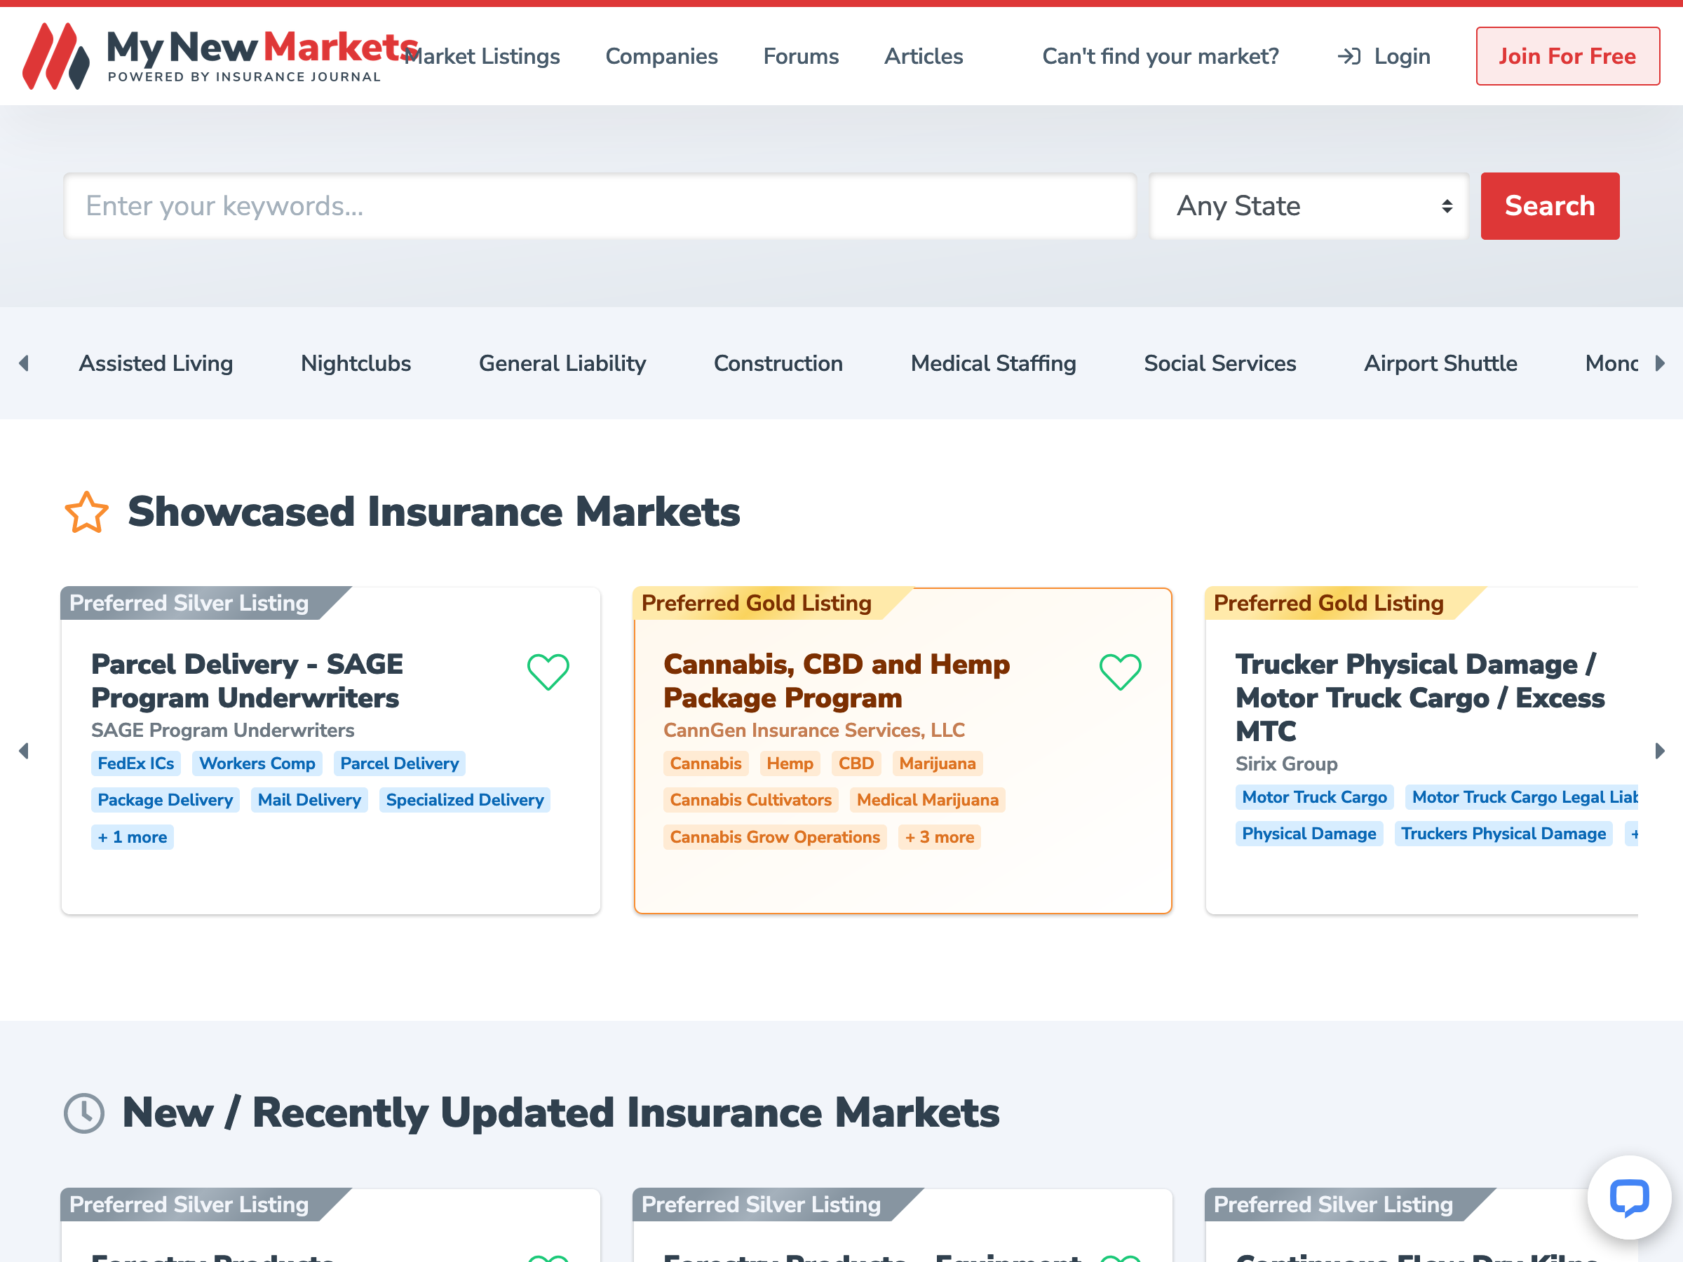Image resolution: width=1683 pixels, height=1262 pixels.
Task: Open the Any State dropdown
Action: tap(1309, 206)
